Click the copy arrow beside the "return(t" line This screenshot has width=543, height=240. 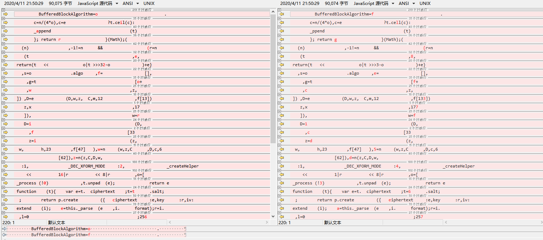click(6, 65)
